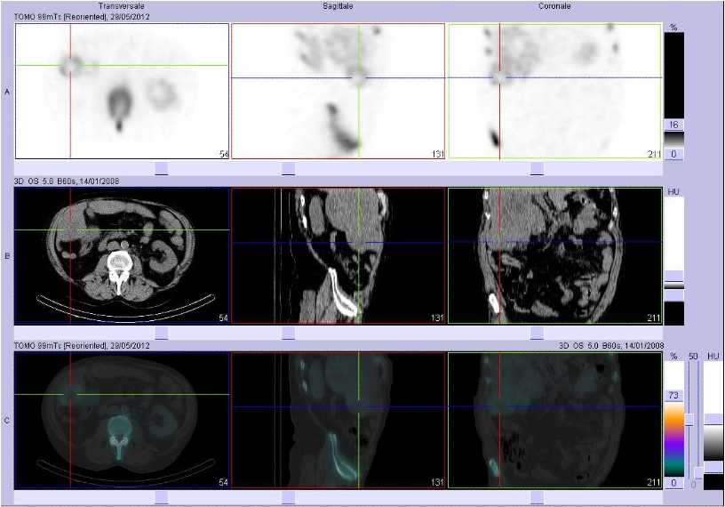Image resolution: width=725 pixels, height=507 pixels.
Task: Click the white upper HU bar in row B
Action: click(673, 233)
